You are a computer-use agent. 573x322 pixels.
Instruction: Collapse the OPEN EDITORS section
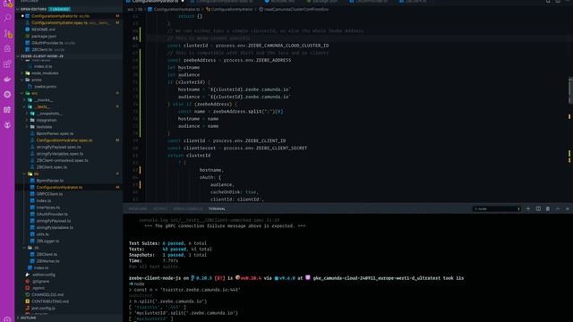pyautogui.click(x=33, y=9)
